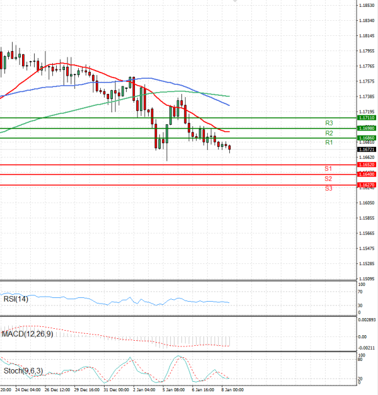
Task: Click the S1 support label
Action: tap(328, 169)
